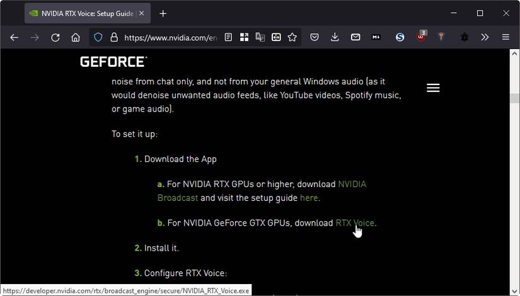Go back to the previous page
Image resolution: width=520 pixels, height=296 pixels.
(14, 37)
